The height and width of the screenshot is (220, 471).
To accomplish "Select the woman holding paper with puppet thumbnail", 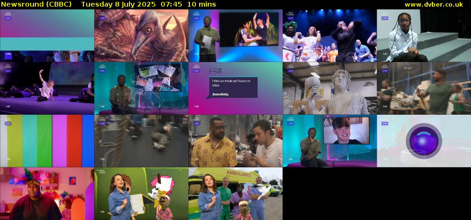I will tap(141, 194).
